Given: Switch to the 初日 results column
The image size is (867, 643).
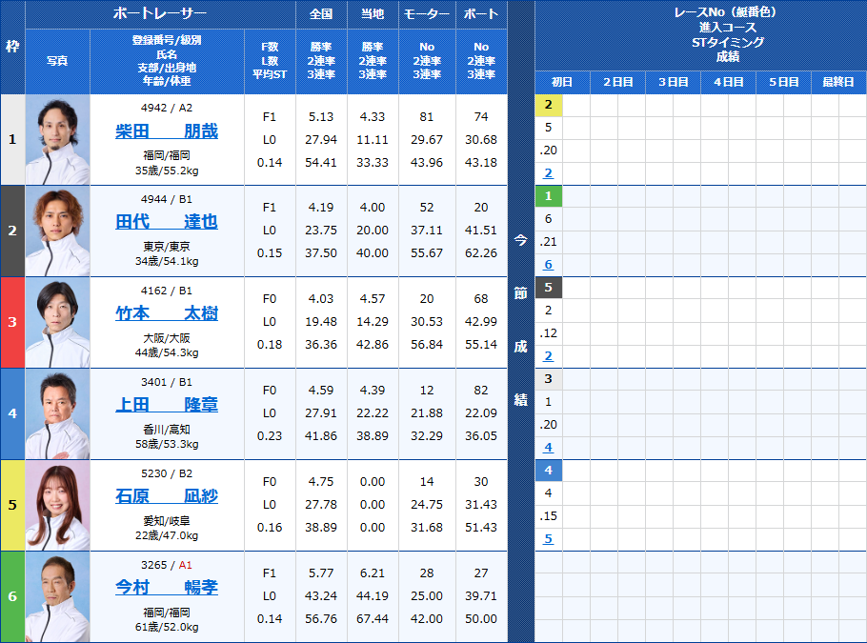Looking at the screenshot, I should click(x=562, y=81).
